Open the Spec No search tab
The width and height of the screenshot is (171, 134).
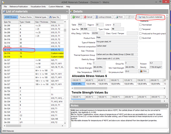[54, 17]
